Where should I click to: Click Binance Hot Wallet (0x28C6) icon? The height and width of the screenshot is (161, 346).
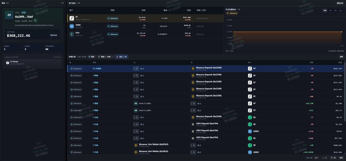pos(136,152)
